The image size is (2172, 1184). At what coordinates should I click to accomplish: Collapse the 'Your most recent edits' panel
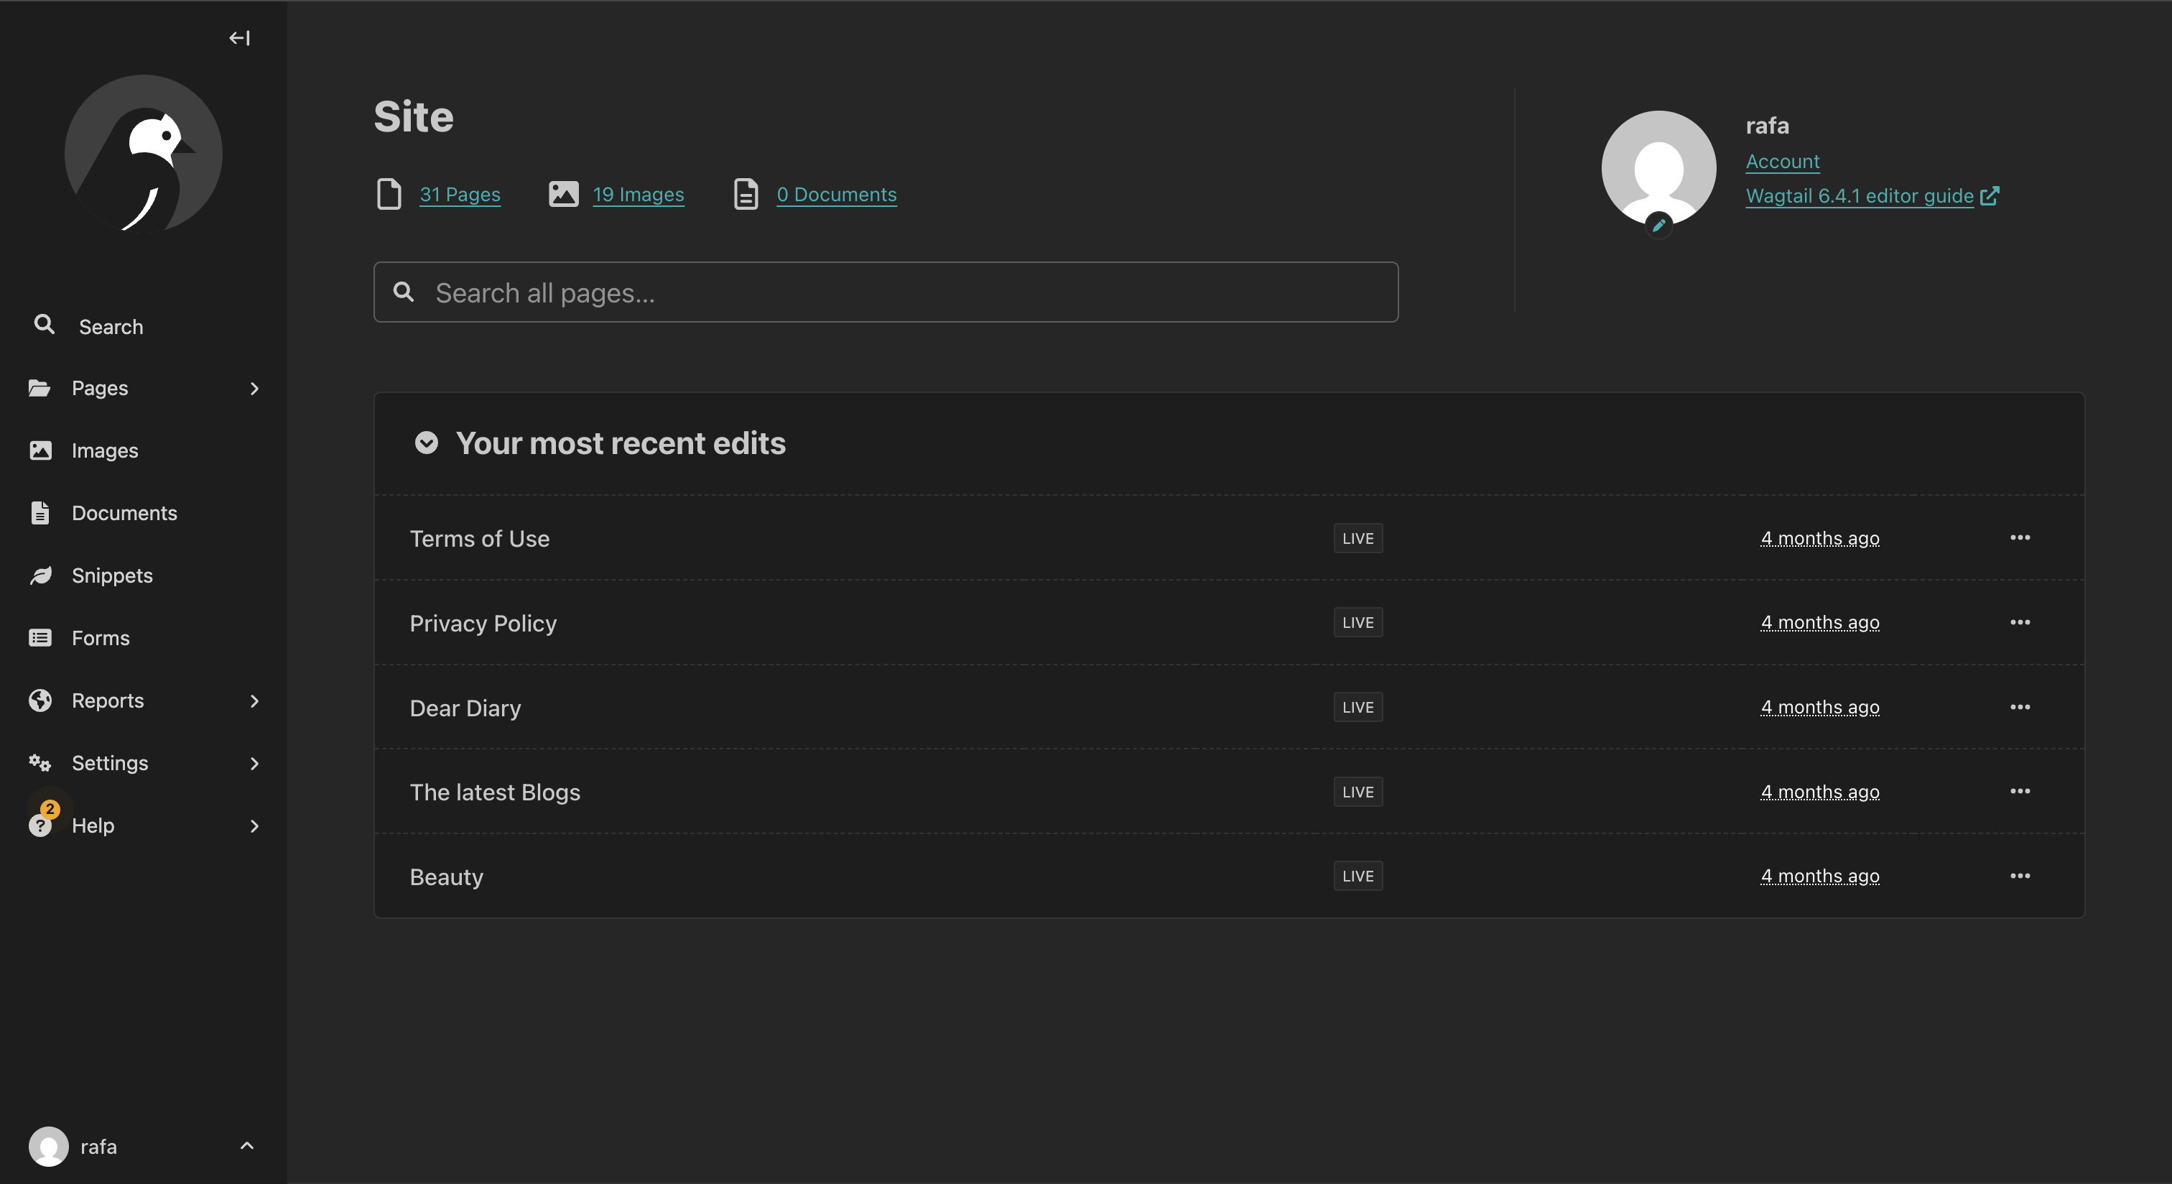coord(427,443)
